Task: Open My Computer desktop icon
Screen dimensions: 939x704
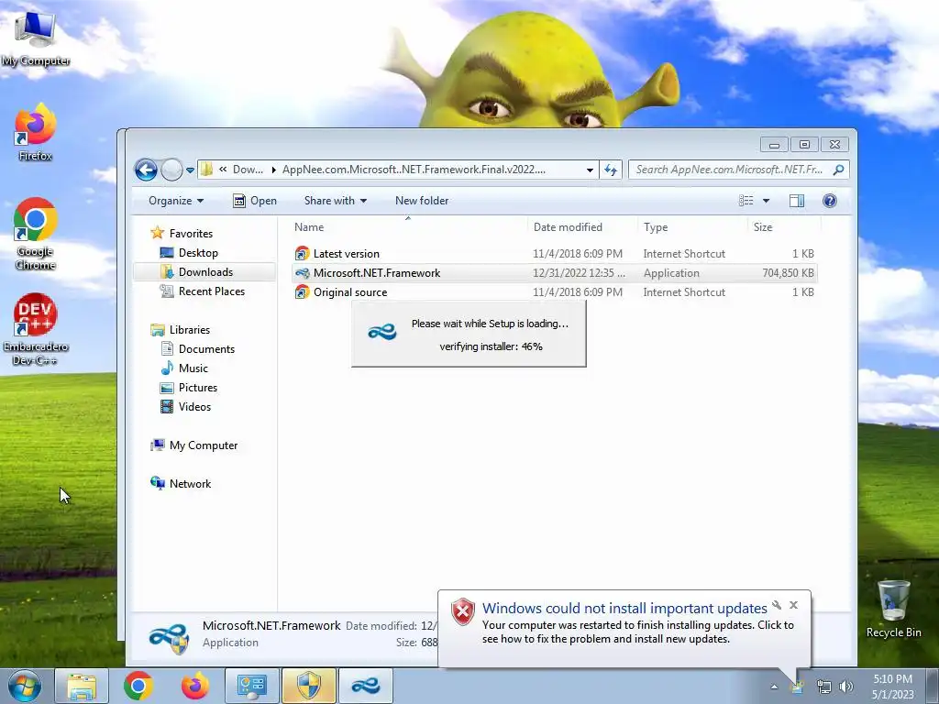Action: tap(36, 38)
